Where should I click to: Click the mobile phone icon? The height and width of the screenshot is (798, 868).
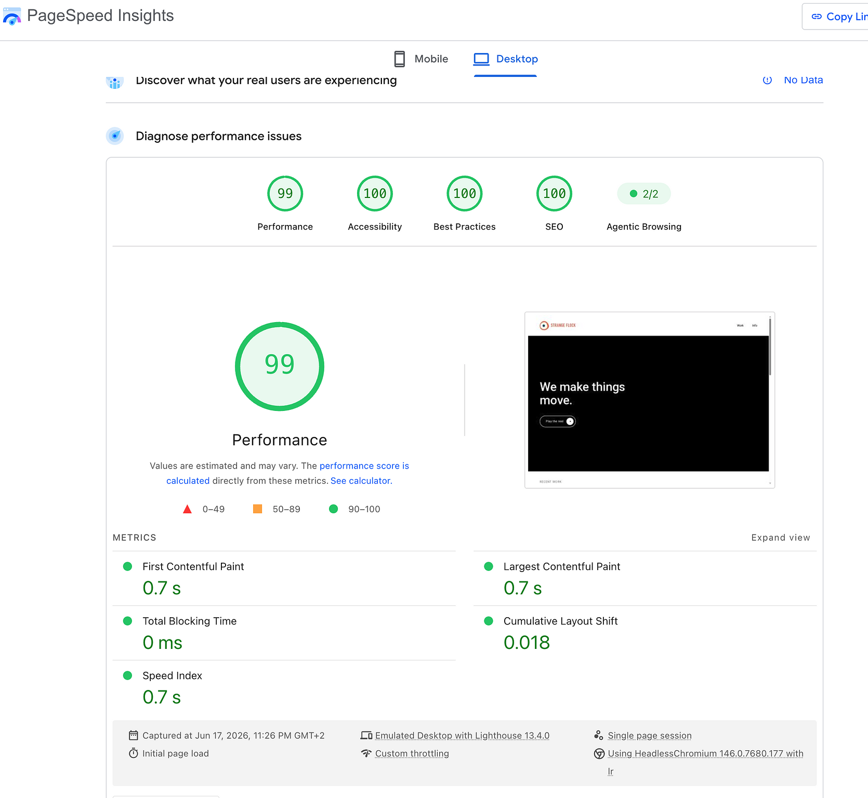pos(400,59)
